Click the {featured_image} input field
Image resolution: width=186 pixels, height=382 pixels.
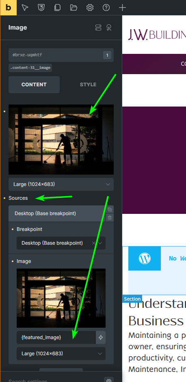56,337
